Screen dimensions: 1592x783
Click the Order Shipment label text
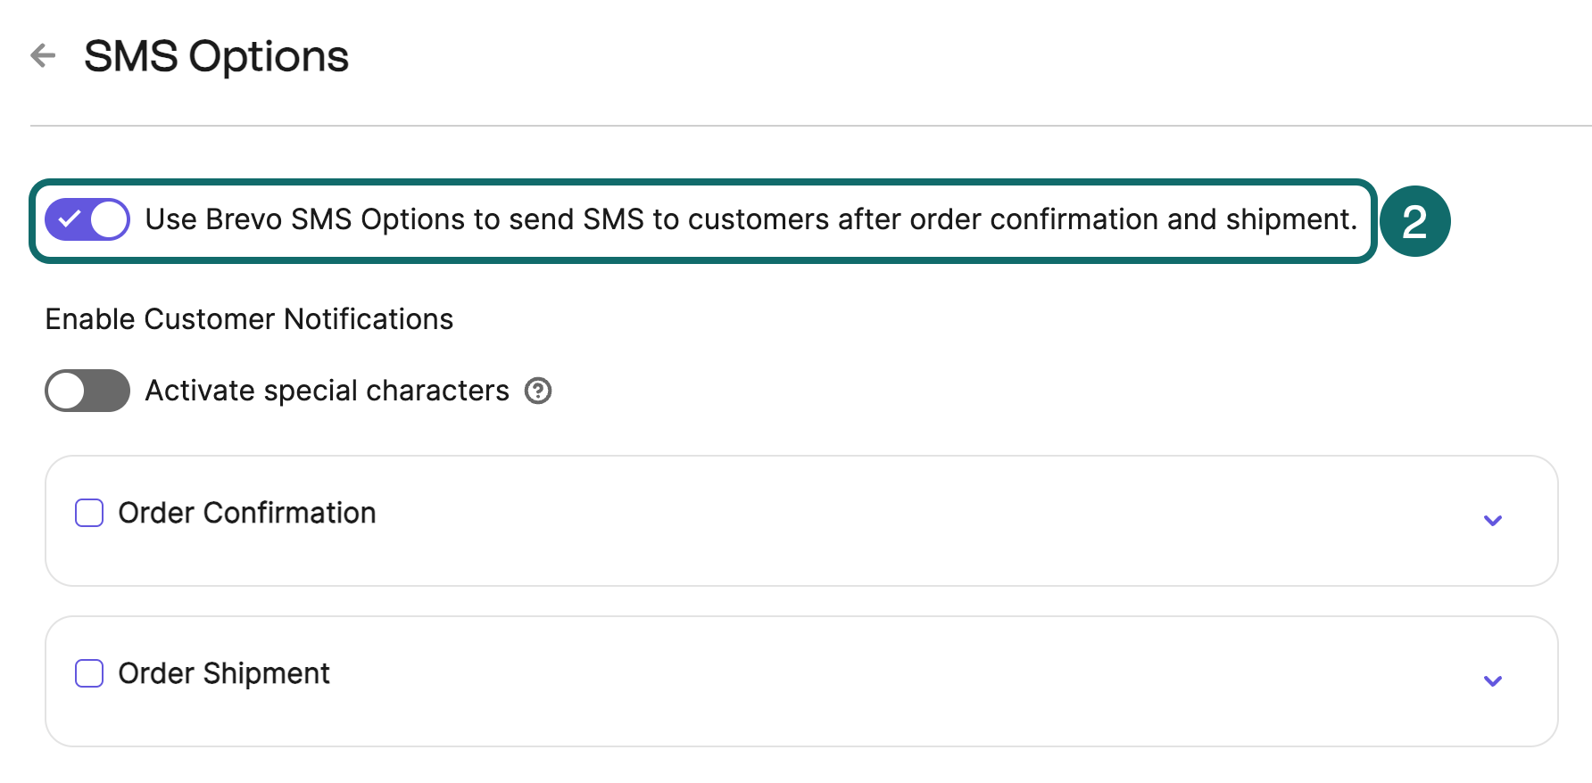[223, 673]
